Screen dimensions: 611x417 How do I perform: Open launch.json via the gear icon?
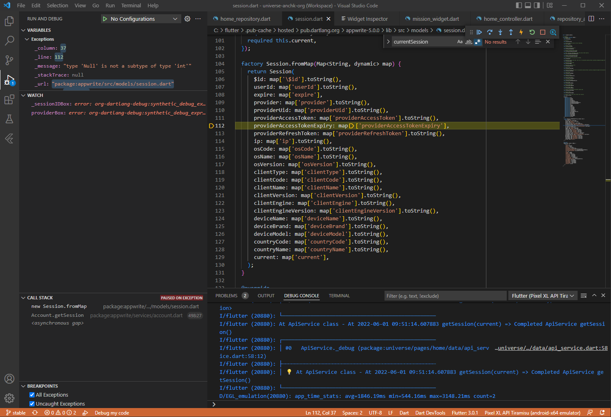187,19
